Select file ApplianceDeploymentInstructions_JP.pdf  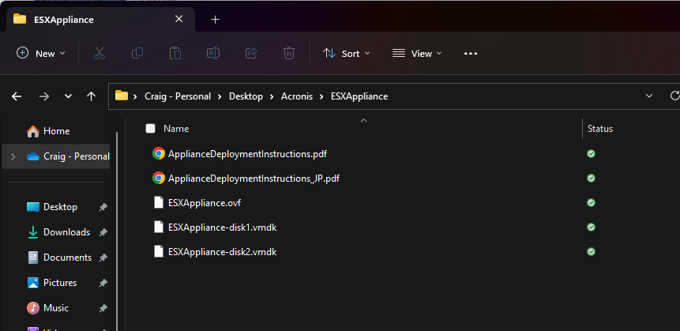(254, 179)
